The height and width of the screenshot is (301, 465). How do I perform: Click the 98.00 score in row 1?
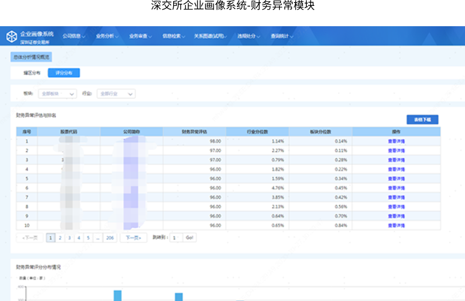(x=215, y=141)
